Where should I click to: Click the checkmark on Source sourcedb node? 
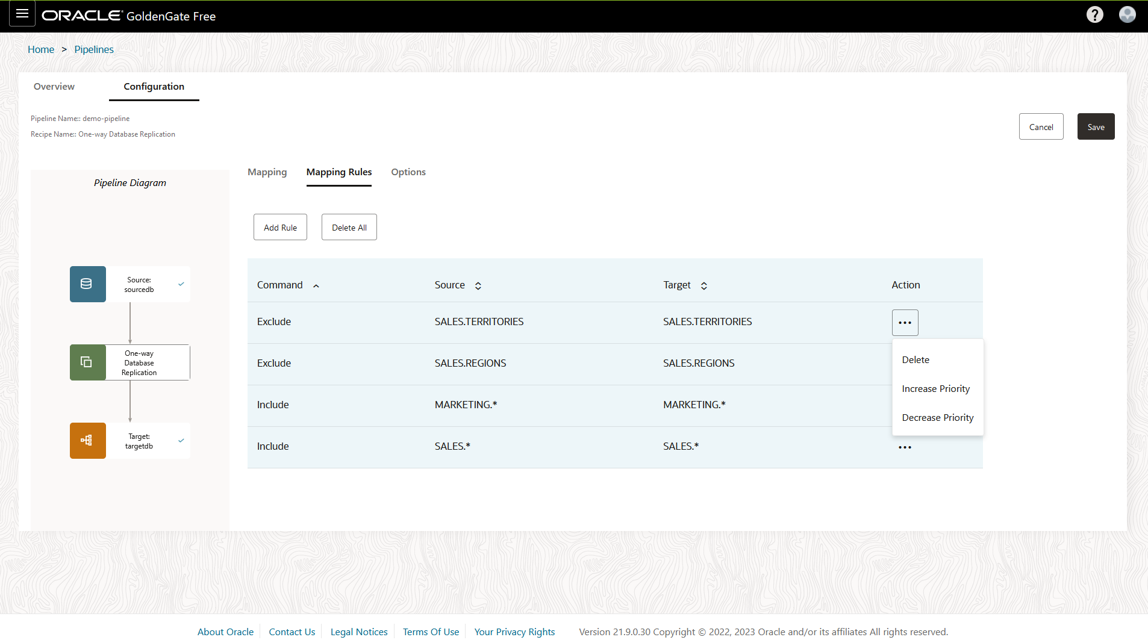click(181, 284)
